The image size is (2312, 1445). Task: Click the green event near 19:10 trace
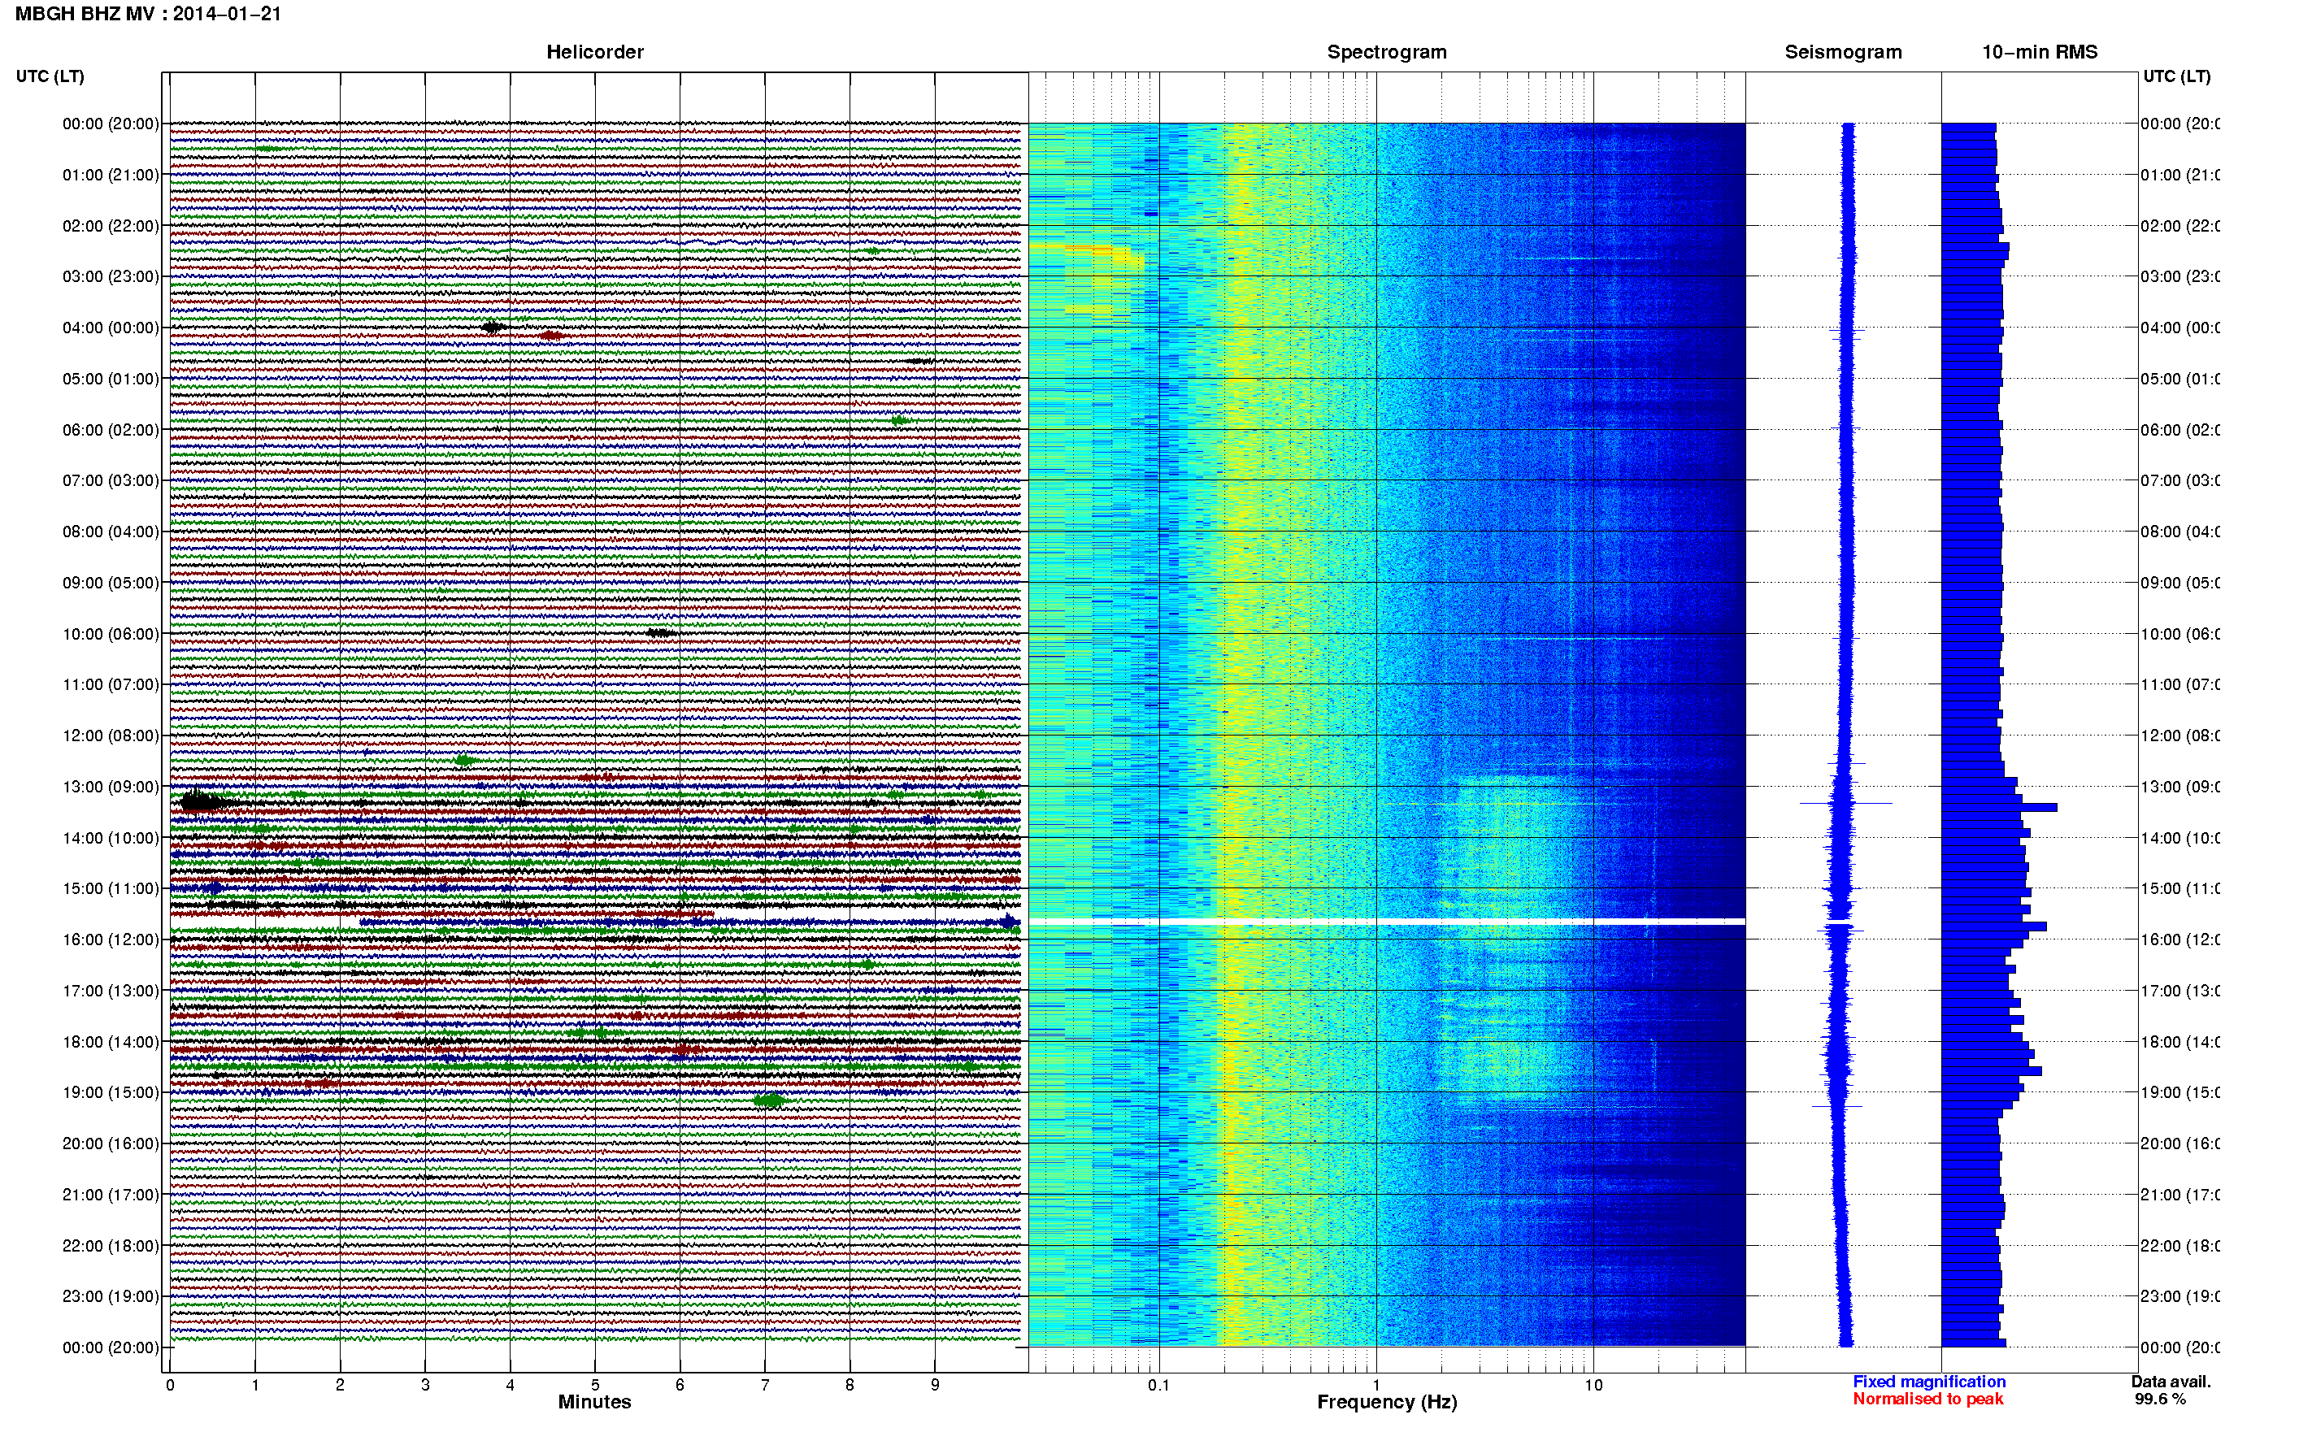click(768, 1100)
